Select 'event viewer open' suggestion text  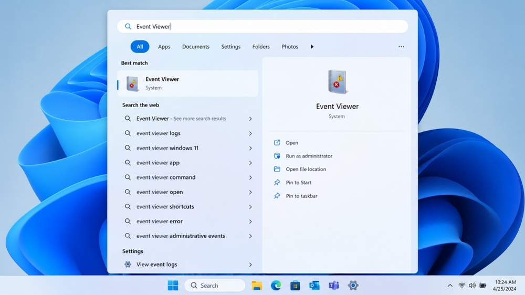point(160,192)
